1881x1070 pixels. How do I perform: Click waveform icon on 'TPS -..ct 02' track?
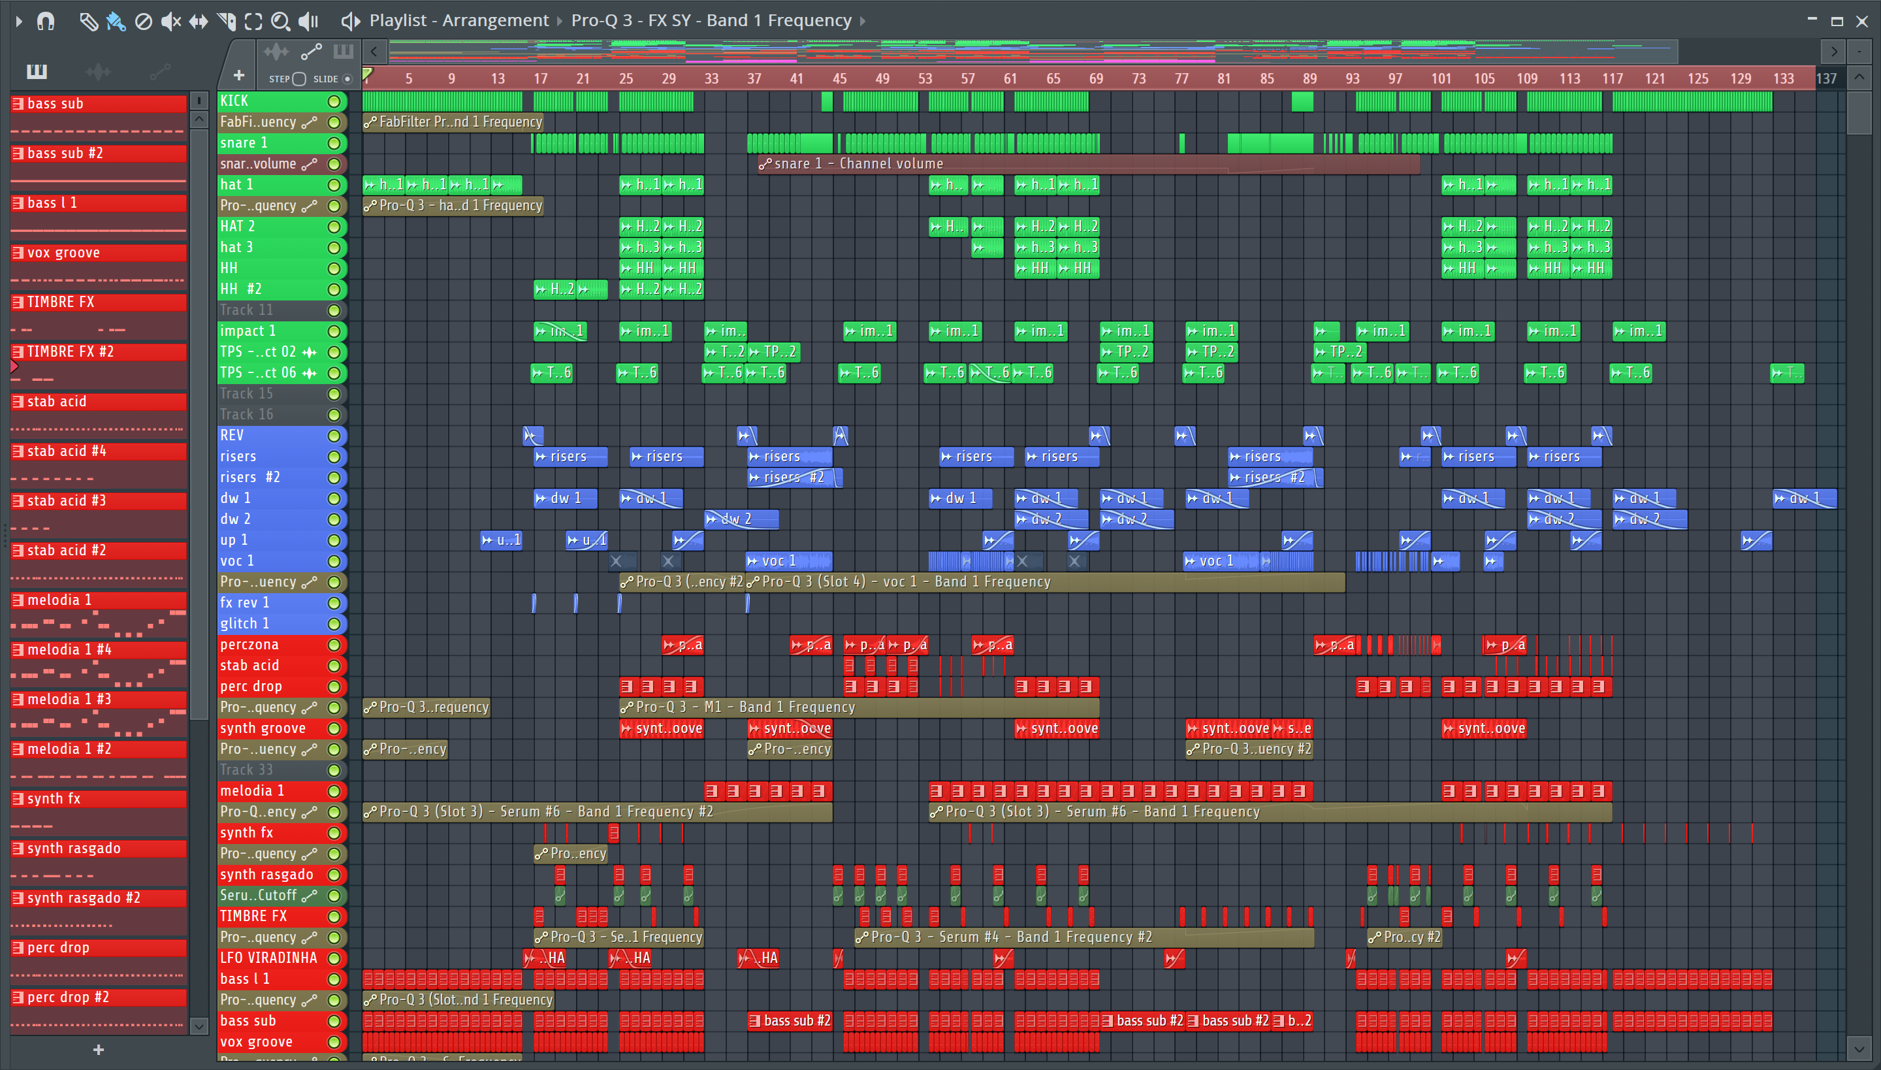pos(310,352)
